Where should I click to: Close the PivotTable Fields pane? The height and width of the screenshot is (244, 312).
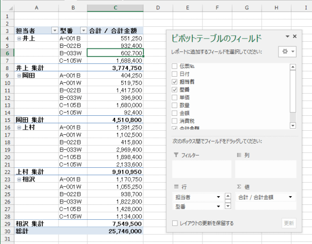coord(295,37)
